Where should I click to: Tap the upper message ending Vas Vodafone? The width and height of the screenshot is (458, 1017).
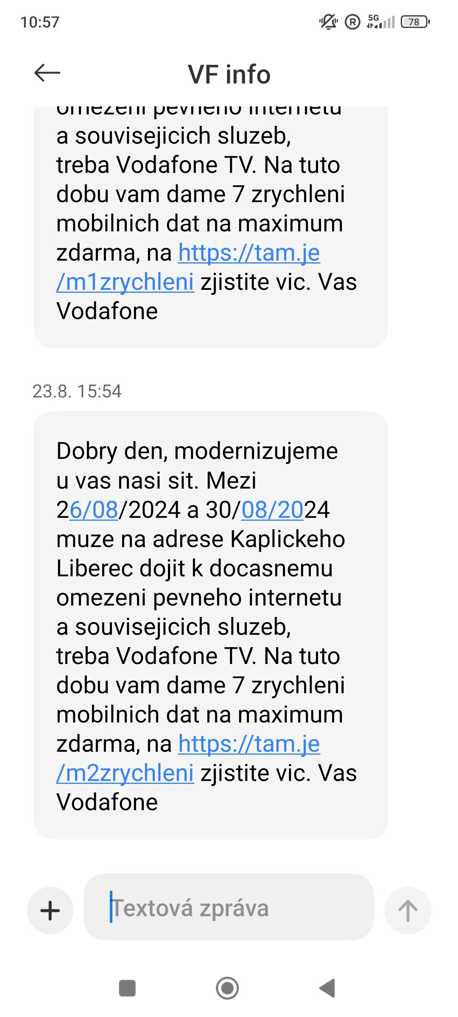(210, 227)
